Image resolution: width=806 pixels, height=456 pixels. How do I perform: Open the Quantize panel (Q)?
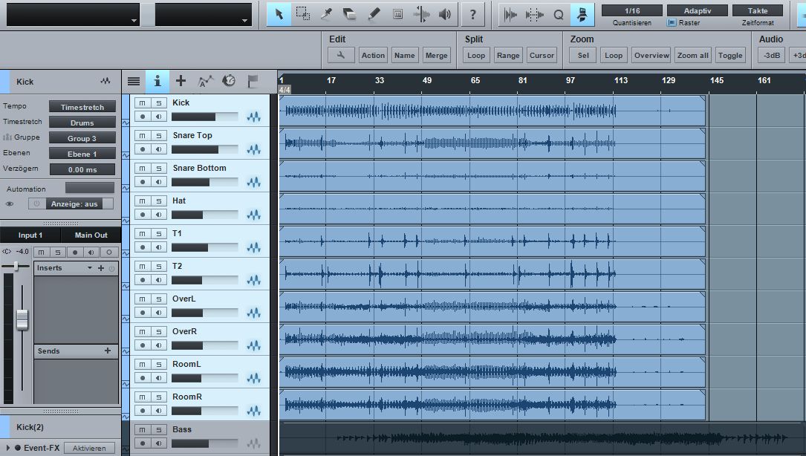pos(558,14)
